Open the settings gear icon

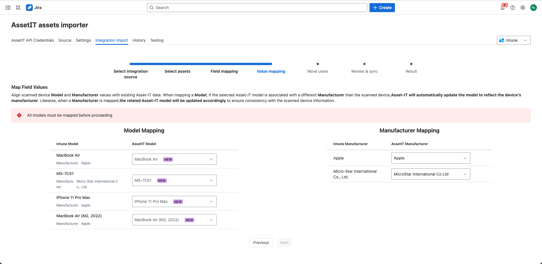(523, 8)
